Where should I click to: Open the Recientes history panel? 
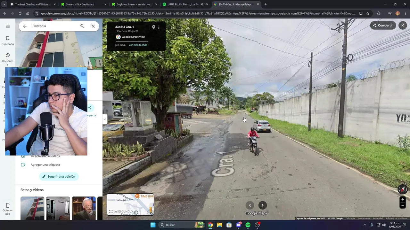[x=8, y=59]
